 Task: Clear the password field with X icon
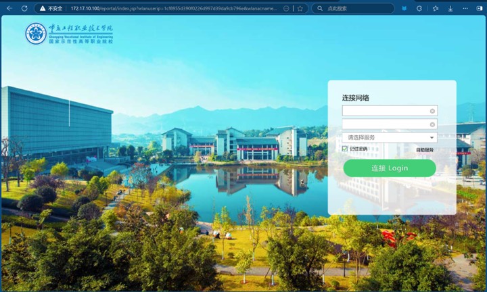[x=432, y=124]
